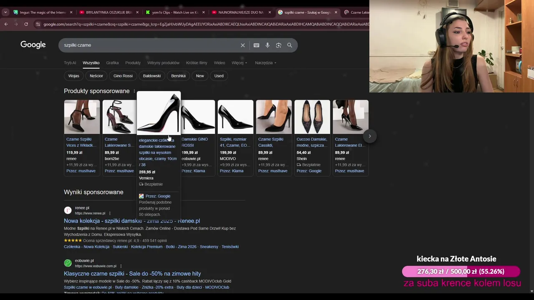Switch to the Czarne Lakierowane tab
Screen dimensions: 534x300
coord(356,12)
